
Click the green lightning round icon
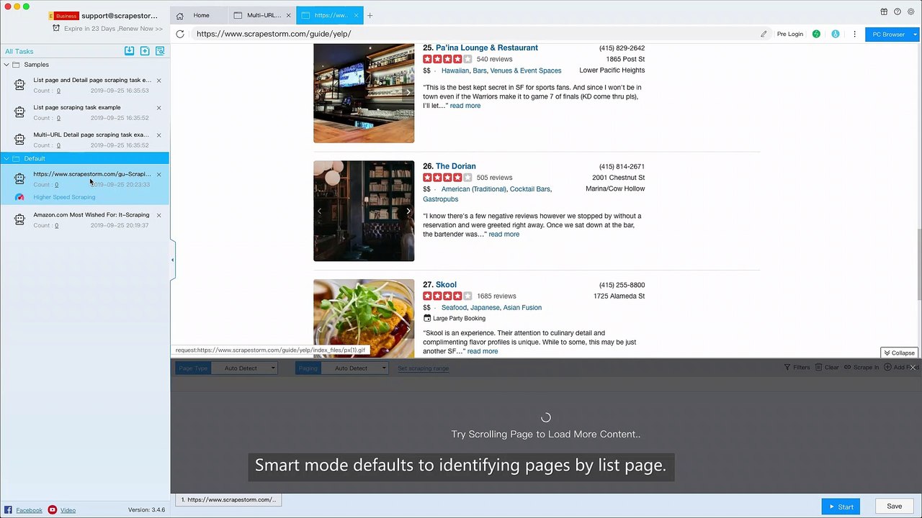[816, 34]
